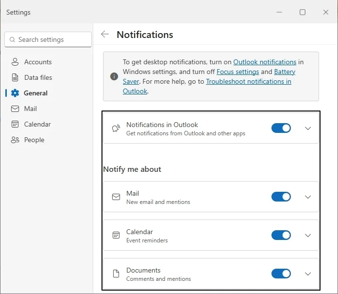Click 'Comments and mentions' description text
Image resolution: width=338 pixels, height=294 pixels.
158,279
